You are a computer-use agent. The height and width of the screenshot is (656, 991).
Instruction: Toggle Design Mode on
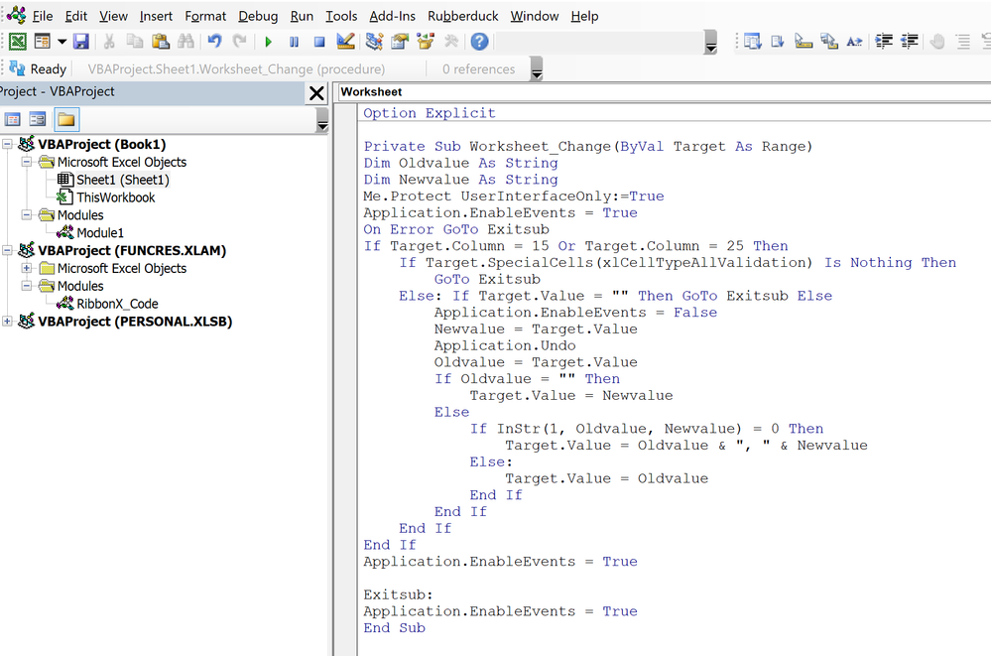343,41
